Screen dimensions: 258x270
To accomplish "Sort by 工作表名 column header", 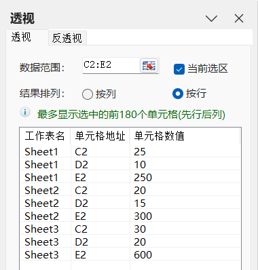I will tap(45, 136).
